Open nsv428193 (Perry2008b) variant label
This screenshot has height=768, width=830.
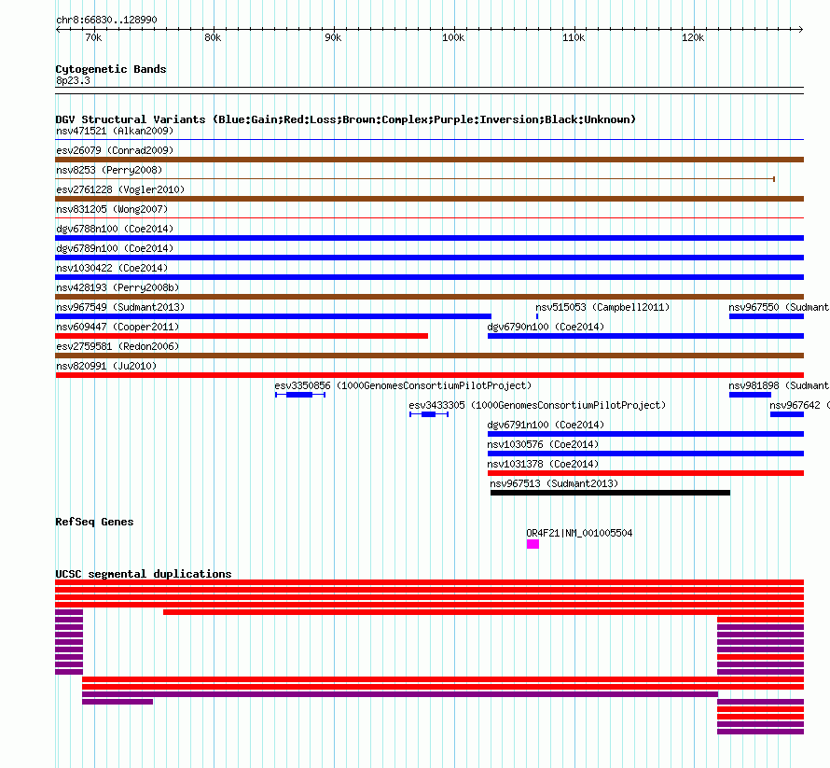tap(118, 287)
